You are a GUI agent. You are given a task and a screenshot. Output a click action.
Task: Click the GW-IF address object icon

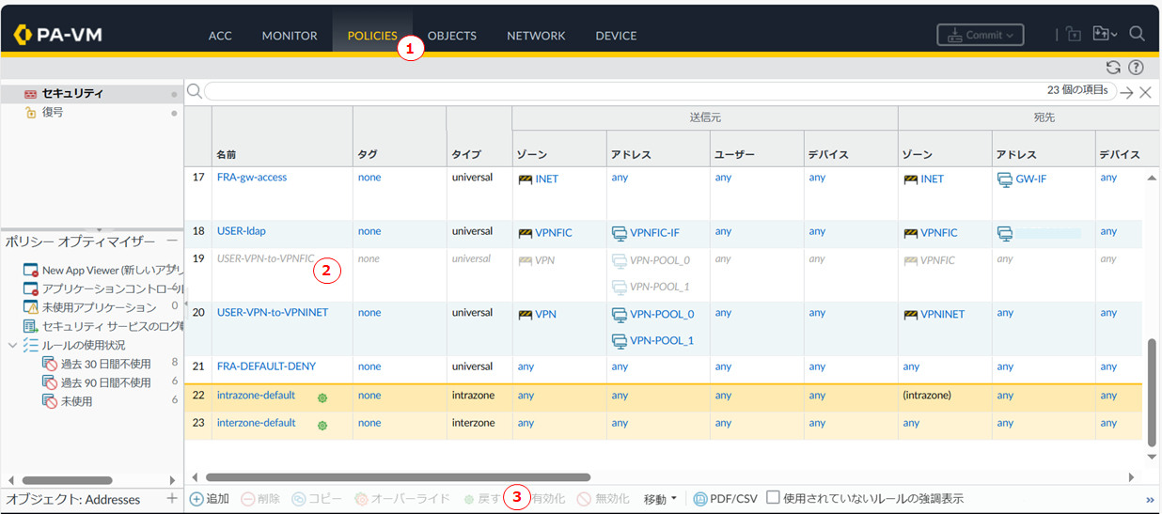[1004, 179]
